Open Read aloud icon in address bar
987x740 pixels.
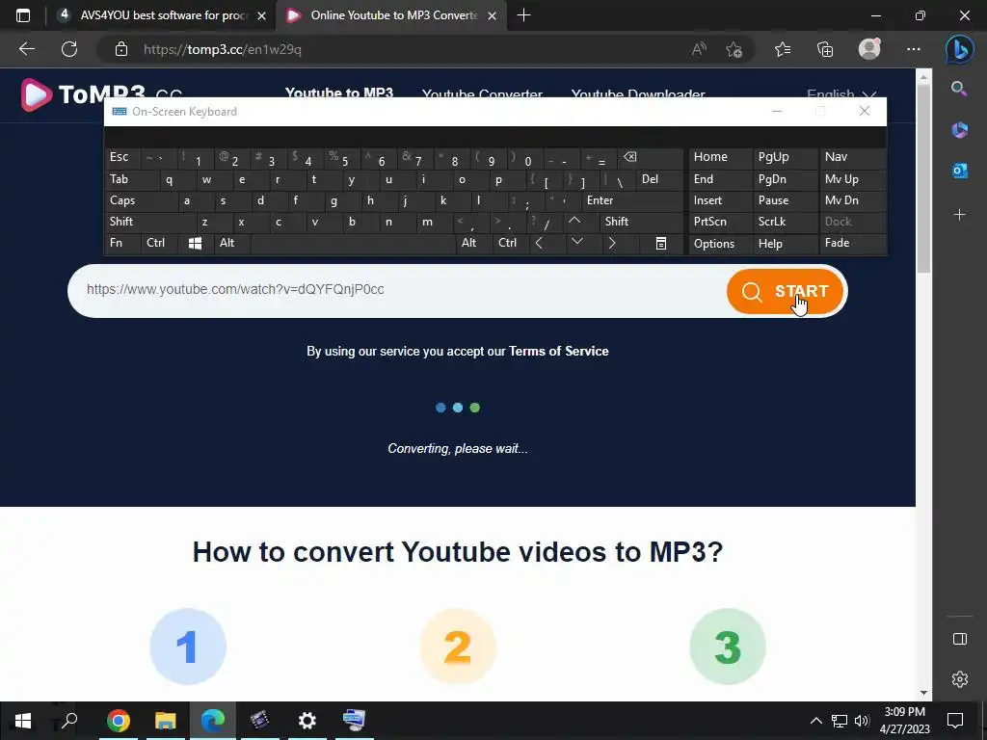point(699,49)
